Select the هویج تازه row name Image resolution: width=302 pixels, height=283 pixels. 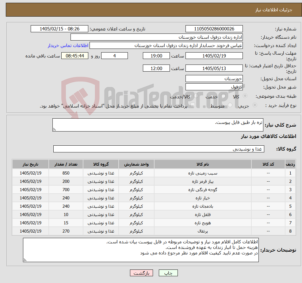203,223
